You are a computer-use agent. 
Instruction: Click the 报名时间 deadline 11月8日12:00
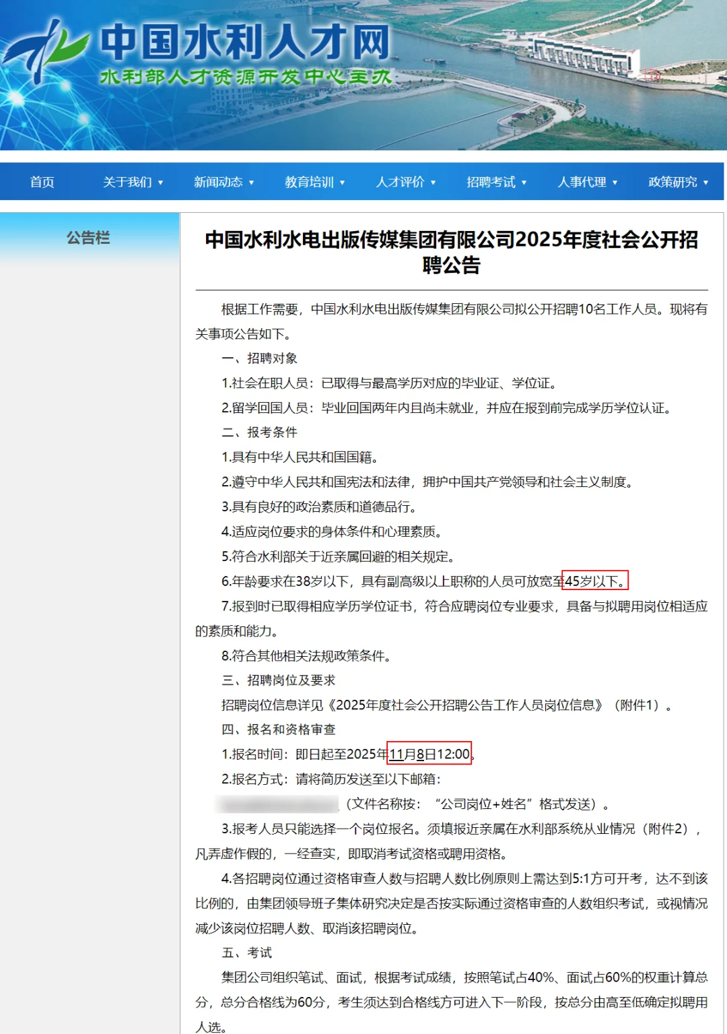[x=429, y=754]
